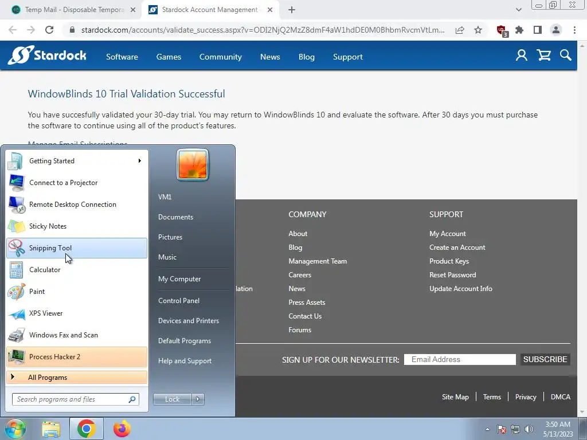Screen dimensions: 587x440
Task: Expand All Programs list
Action: point(77,377)
